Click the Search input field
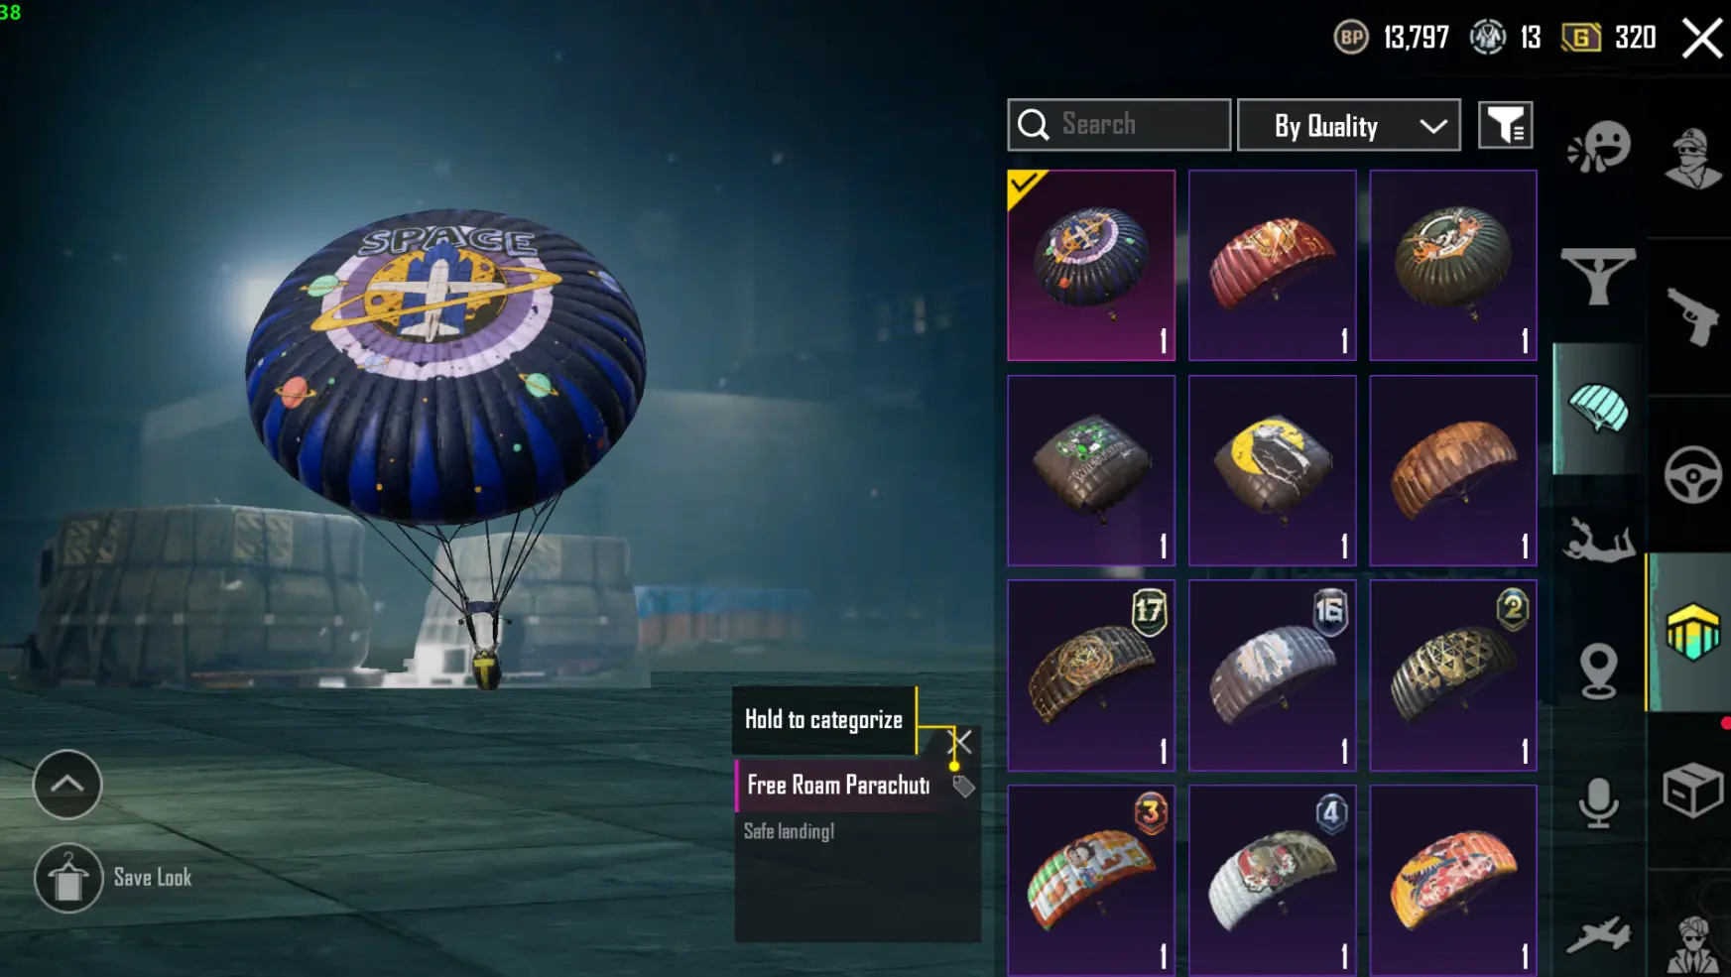 (1119, 125)
